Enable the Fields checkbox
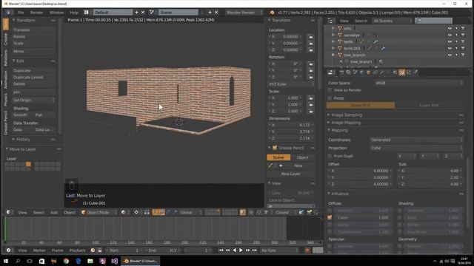The height and width of the screenshot is (266, 474). (330, 98)
